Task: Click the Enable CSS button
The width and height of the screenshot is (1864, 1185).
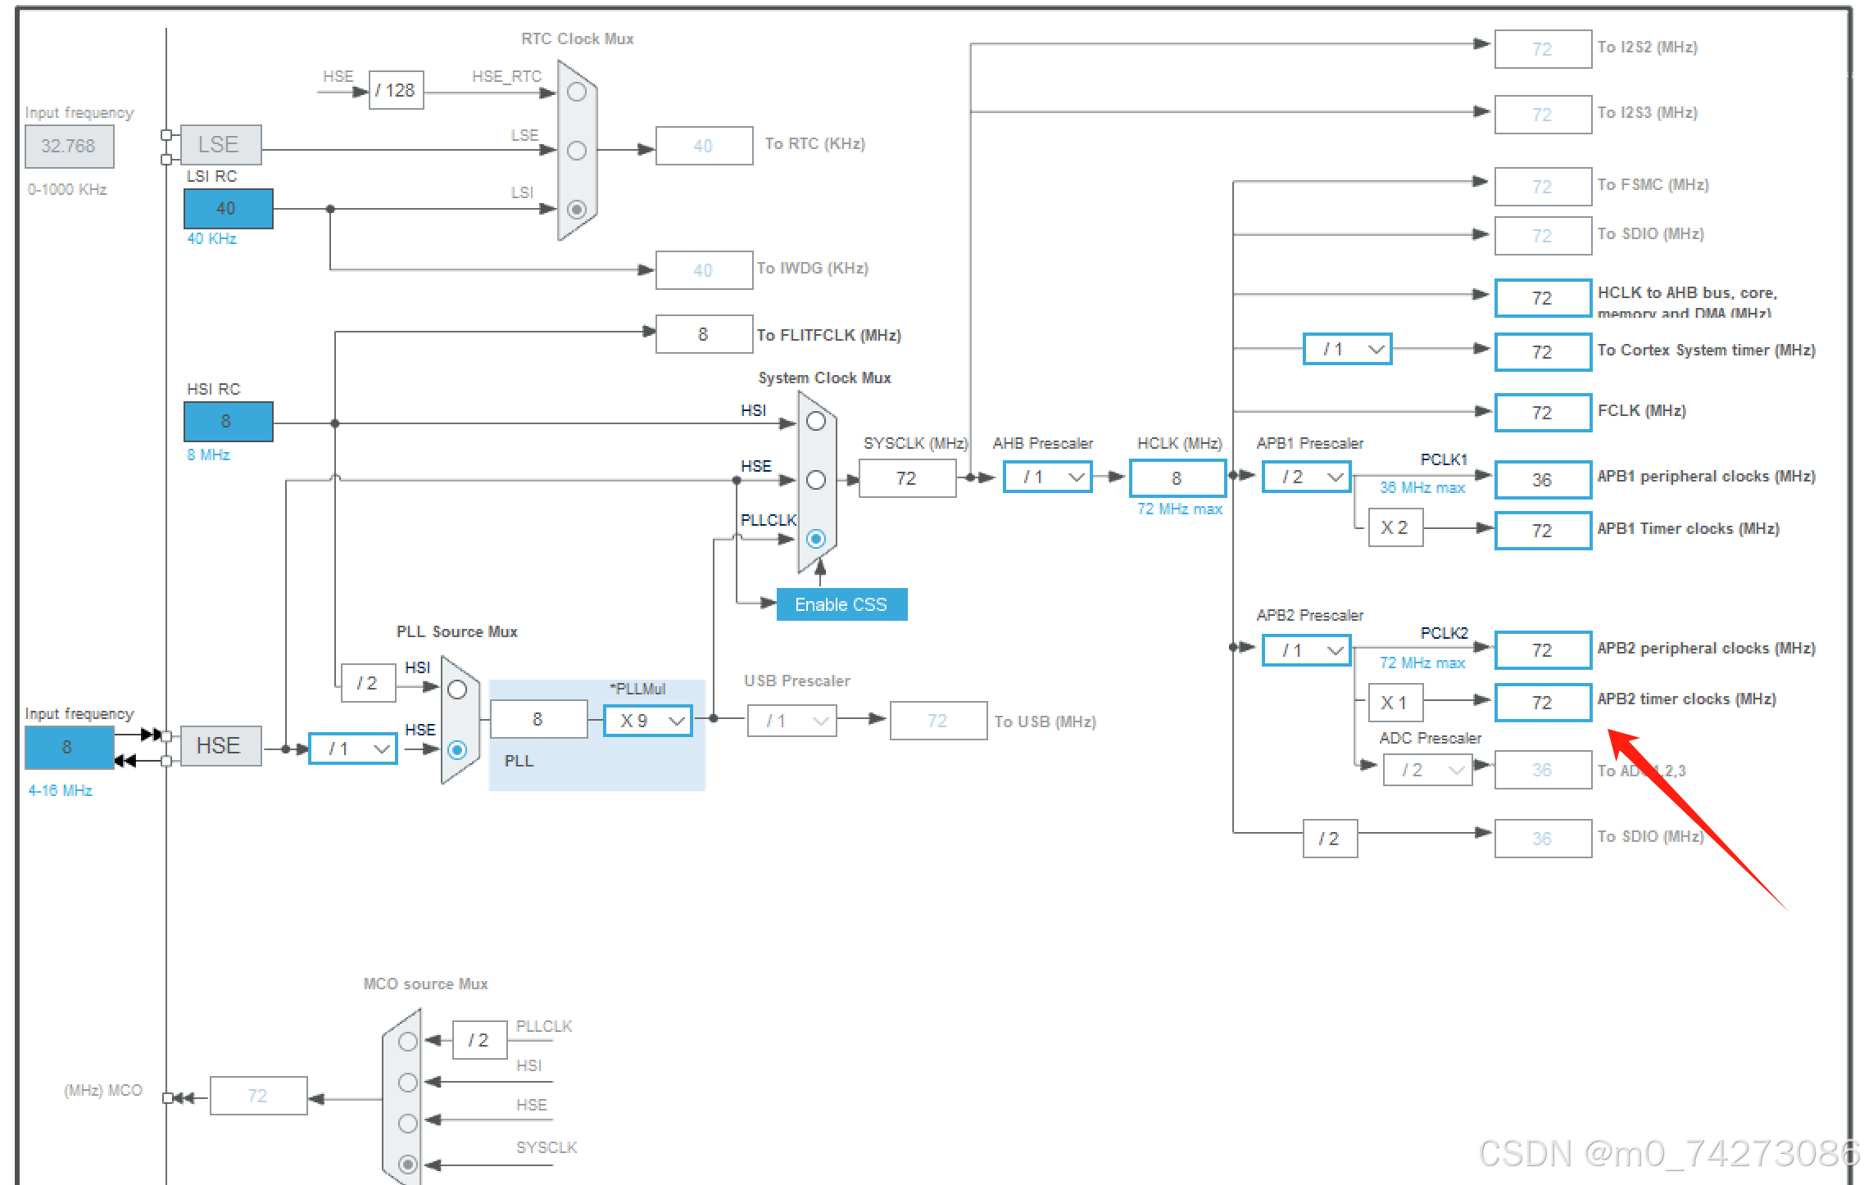Action: (x=841, y=604)
